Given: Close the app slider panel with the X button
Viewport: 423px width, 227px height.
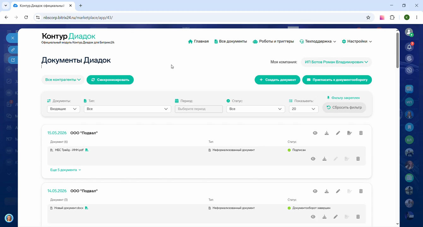Looking at the screenshot, I should point(13,38).
